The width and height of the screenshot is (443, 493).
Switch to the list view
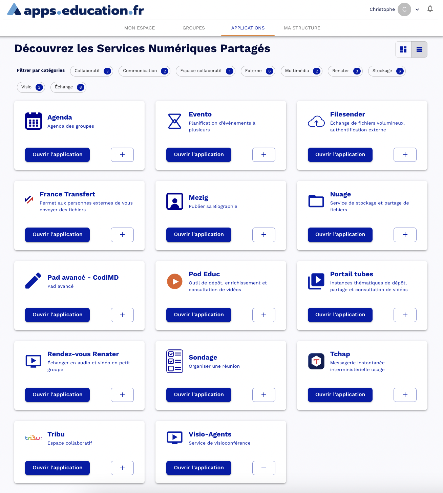tap(419, 49)
